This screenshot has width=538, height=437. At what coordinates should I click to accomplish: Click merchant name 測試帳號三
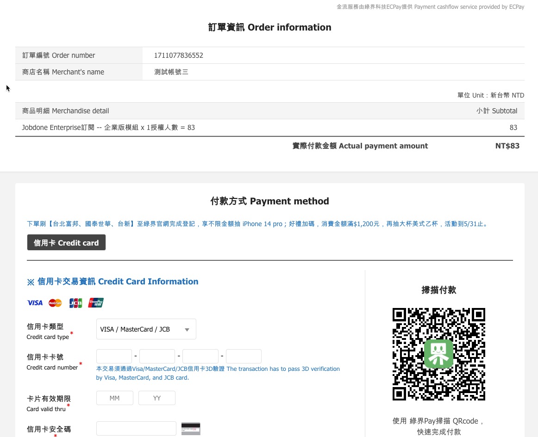171,72
